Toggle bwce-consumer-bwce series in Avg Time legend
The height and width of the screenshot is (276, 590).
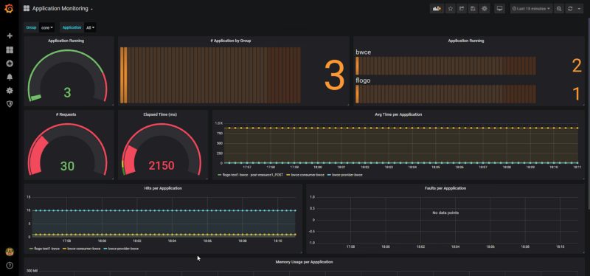[308, 175]
